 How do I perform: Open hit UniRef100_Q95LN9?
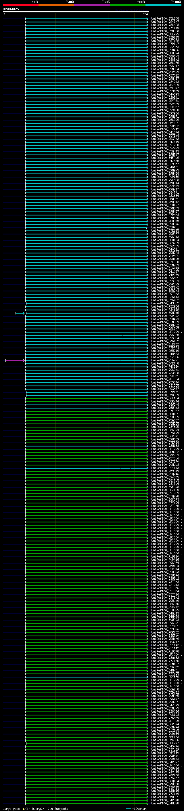[x=165, y=601]
